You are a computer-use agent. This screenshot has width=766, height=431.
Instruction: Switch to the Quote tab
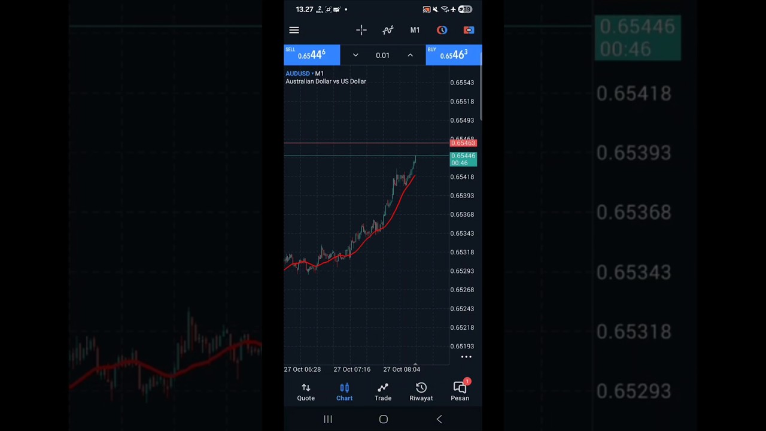[x=306, y=392]
